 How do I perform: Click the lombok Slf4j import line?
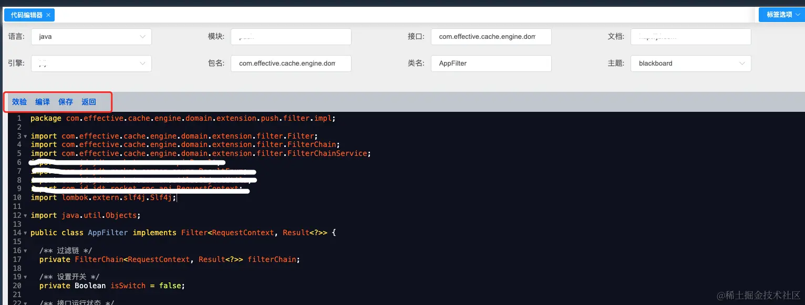(103, 197)
